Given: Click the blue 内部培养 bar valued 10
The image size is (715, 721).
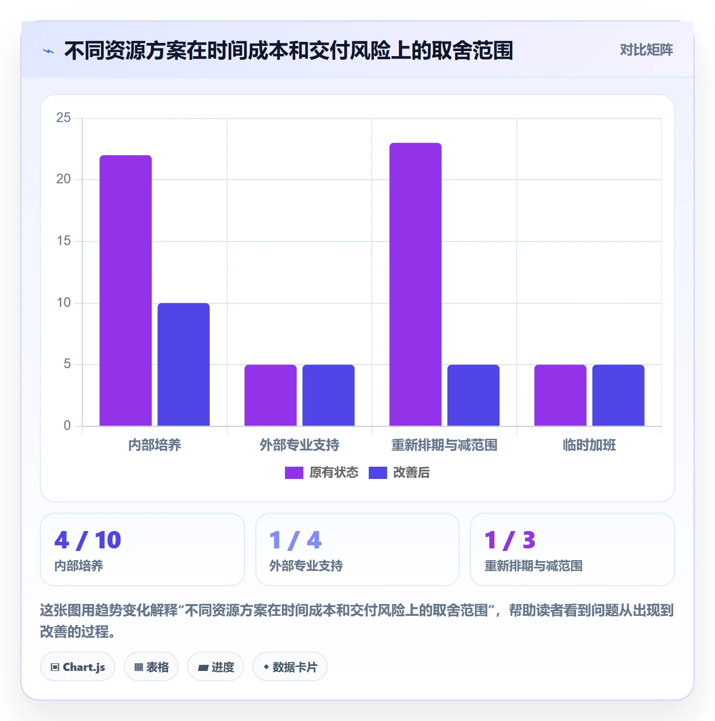Looking at the screenshot, I should (x=183, y=365).
